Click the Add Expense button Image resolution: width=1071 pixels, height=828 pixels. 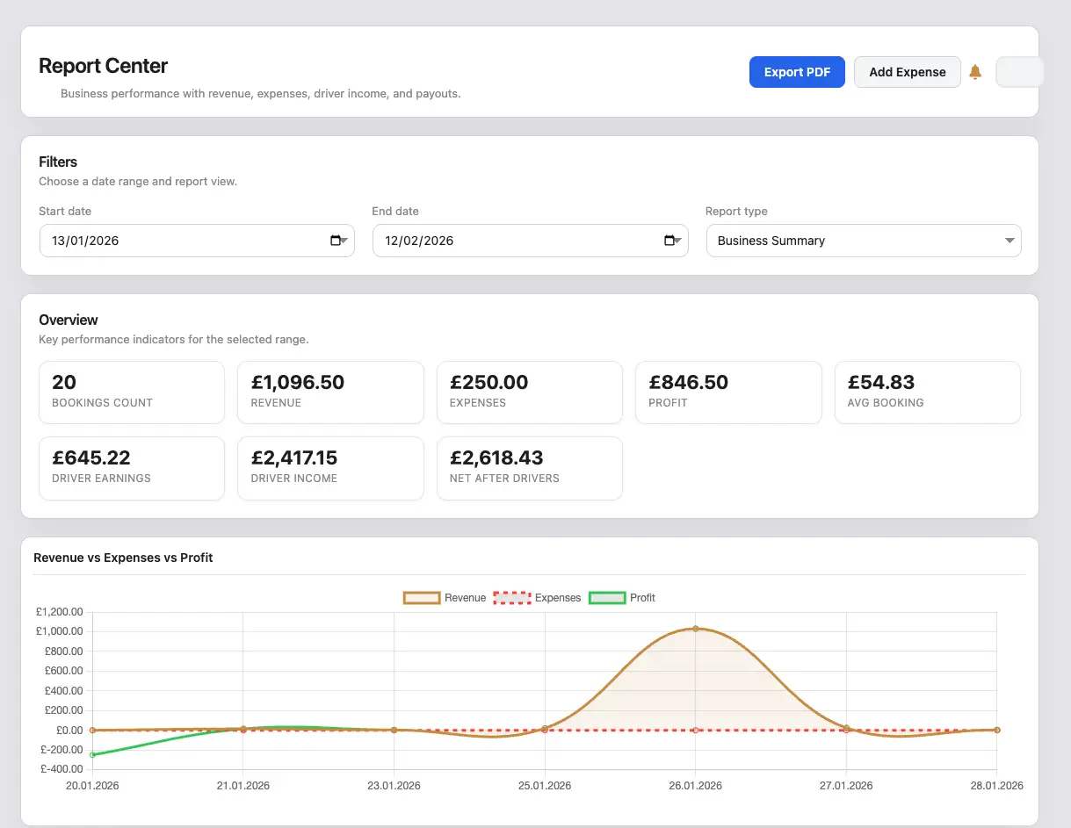point(907,72)
